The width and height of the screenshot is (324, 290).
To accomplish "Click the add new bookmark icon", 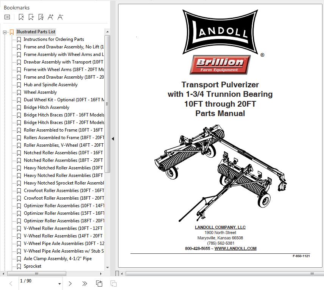I will [31, 17].
